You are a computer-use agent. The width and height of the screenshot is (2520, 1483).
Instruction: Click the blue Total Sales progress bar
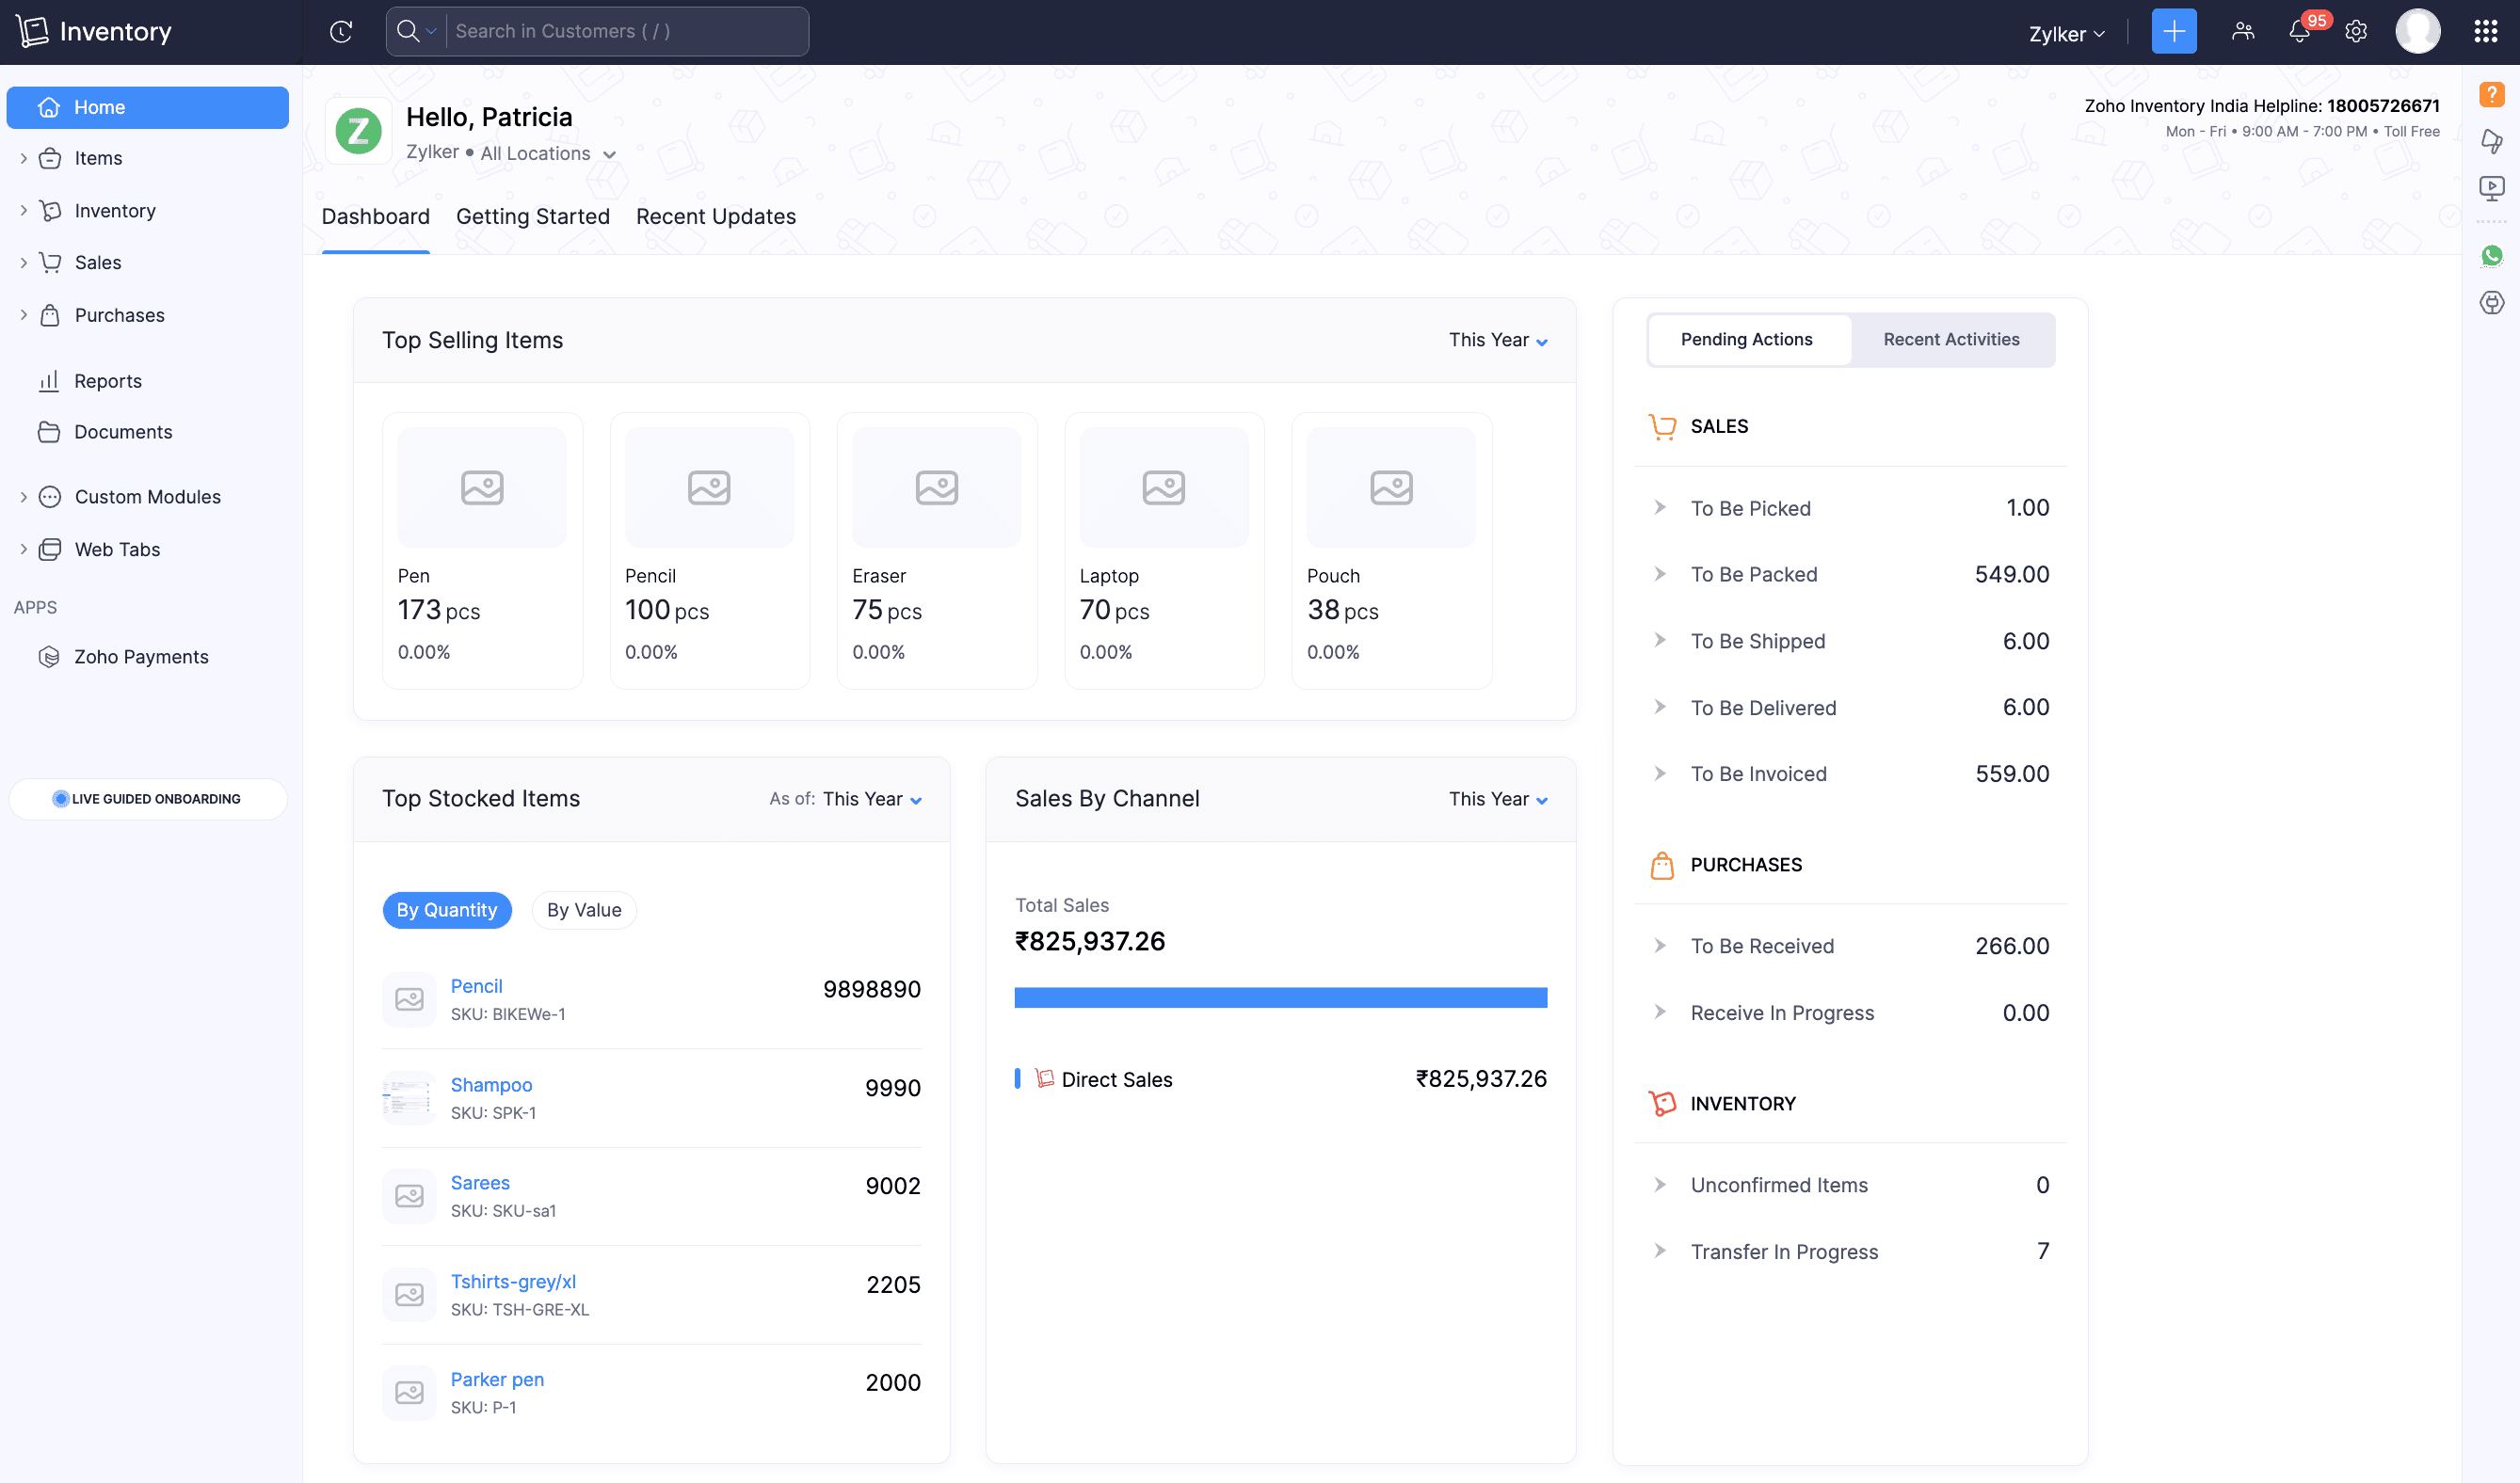coord(1280,997)
